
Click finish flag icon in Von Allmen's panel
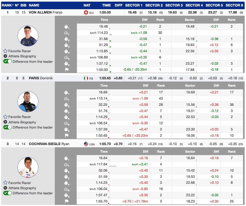(x=66, y=70)
